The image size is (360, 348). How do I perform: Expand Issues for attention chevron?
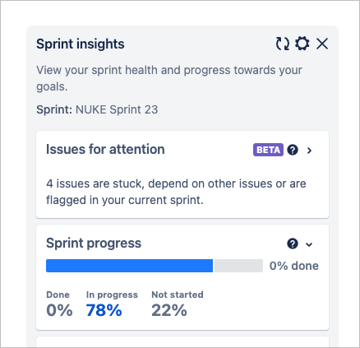(x=309, y=151)
